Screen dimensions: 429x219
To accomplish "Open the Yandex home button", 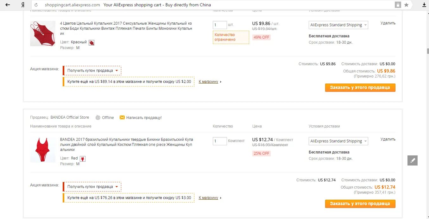I will tap(22, 5).
